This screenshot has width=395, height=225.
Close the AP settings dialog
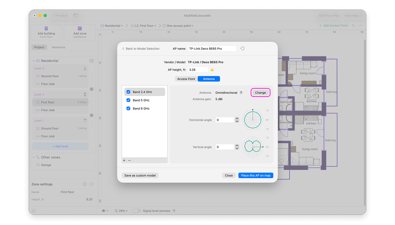[229, 175]
